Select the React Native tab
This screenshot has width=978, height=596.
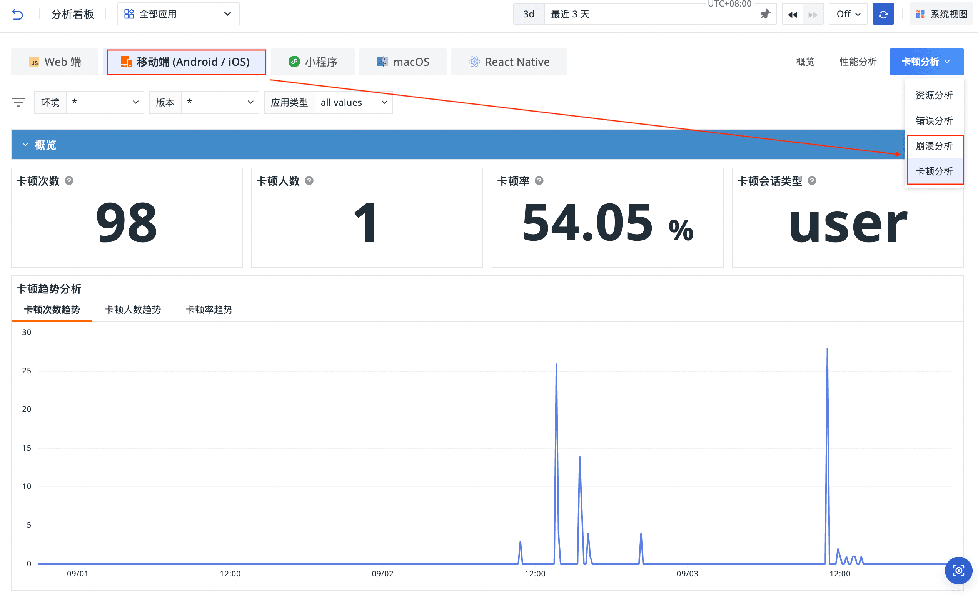click(x=509, y=62)
